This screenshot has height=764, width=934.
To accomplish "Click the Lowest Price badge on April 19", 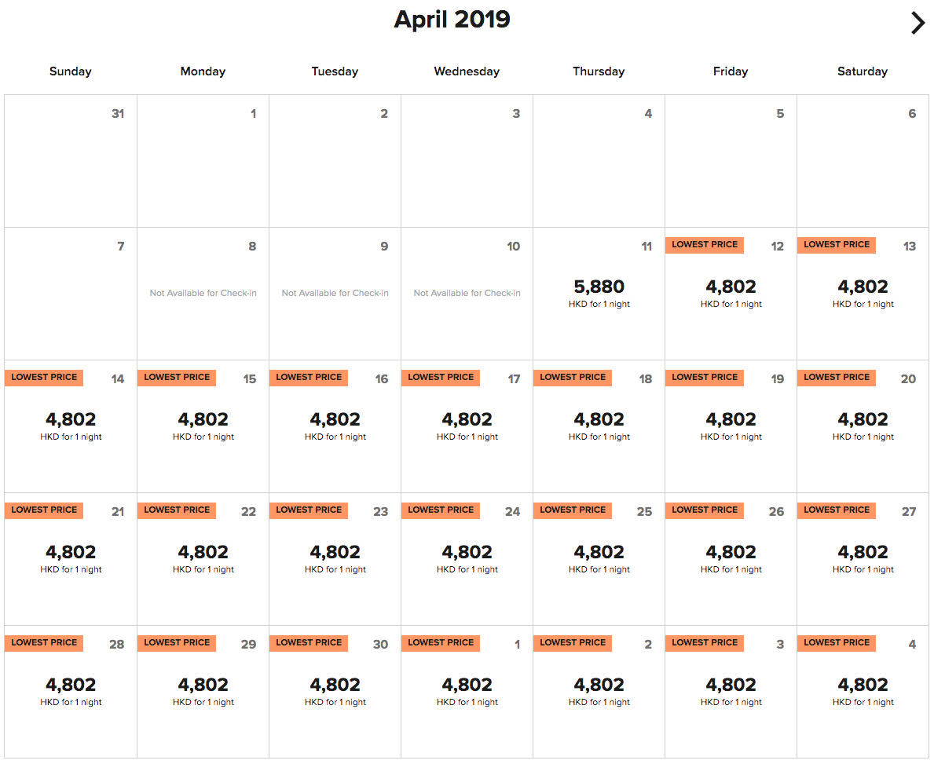I will 705,378.
